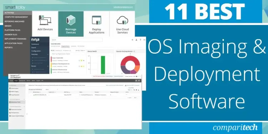Screen dimensions: 268x134
Task: Click the search icon above the backup table
Action: [x=134, y=90]
